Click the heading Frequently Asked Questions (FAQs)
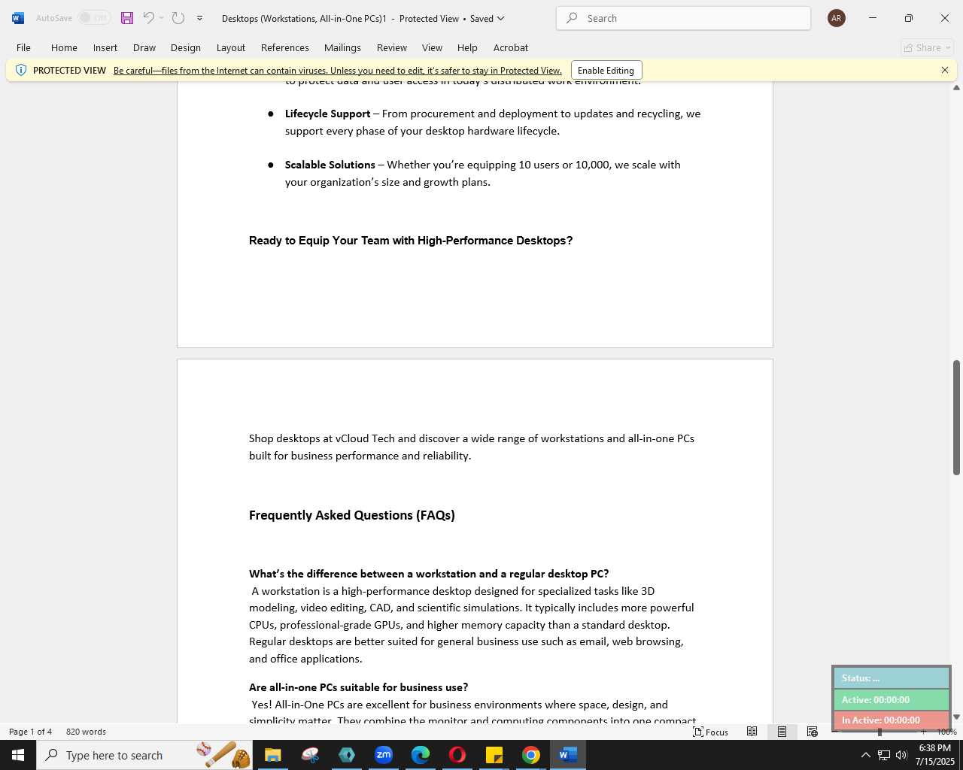 pyautogui.click(x=352, y=515)
